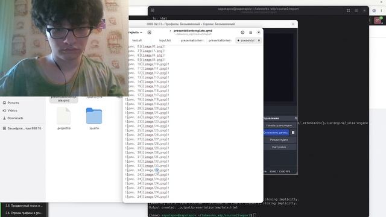Open OBS Settings button
This screenshot has height=217, width=386.
279,147
